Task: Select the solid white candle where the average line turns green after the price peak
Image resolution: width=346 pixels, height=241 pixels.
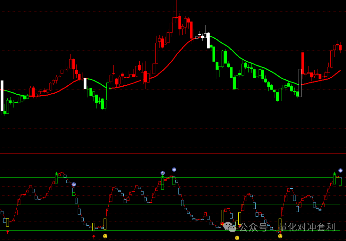Action: coord(208,40)
